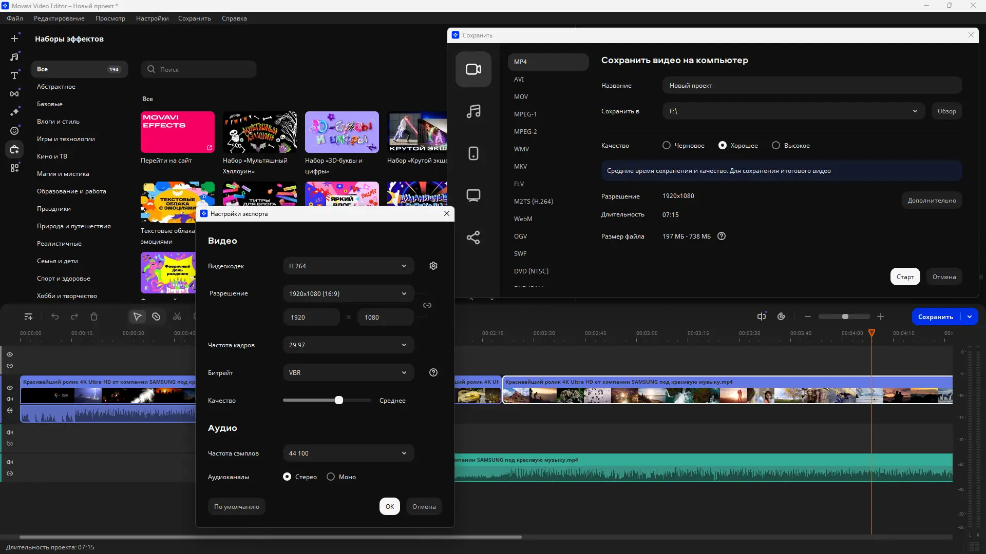Expand the Частота кадров dropdown
Viewport: 986px width, 554px height.
348,345
